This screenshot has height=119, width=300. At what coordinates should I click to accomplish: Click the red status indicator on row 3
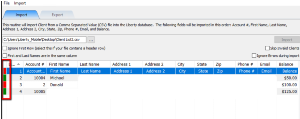point(5,85)
